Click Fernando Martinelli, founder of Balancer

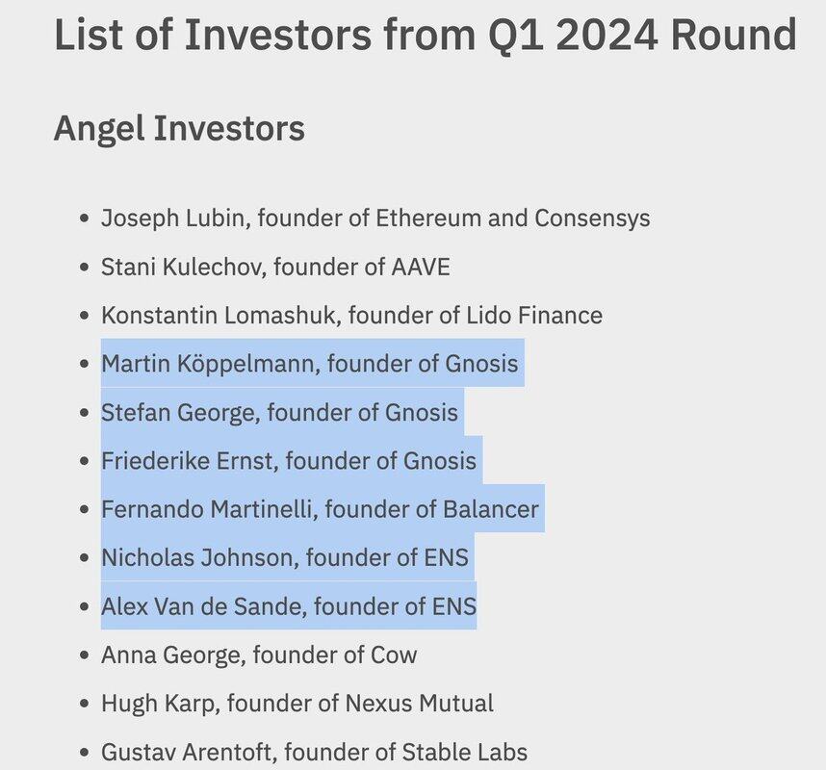tap(320, 509)
